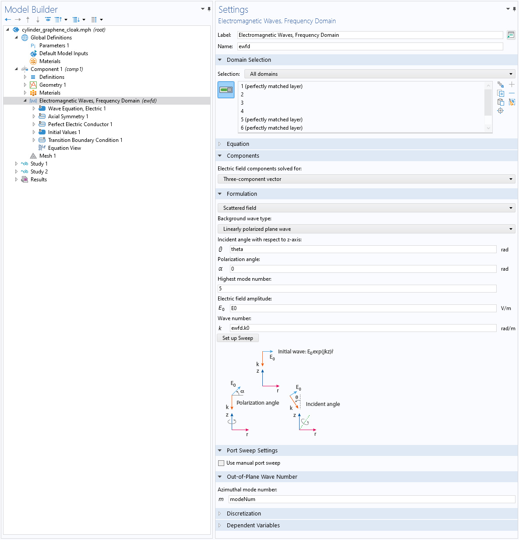Go to previous node with Model Builder back arrow
This screenshot has height=540, width=519.
[8, 20]
